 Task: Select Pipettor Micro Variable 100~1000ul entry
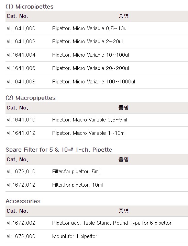tap(93, 82)
